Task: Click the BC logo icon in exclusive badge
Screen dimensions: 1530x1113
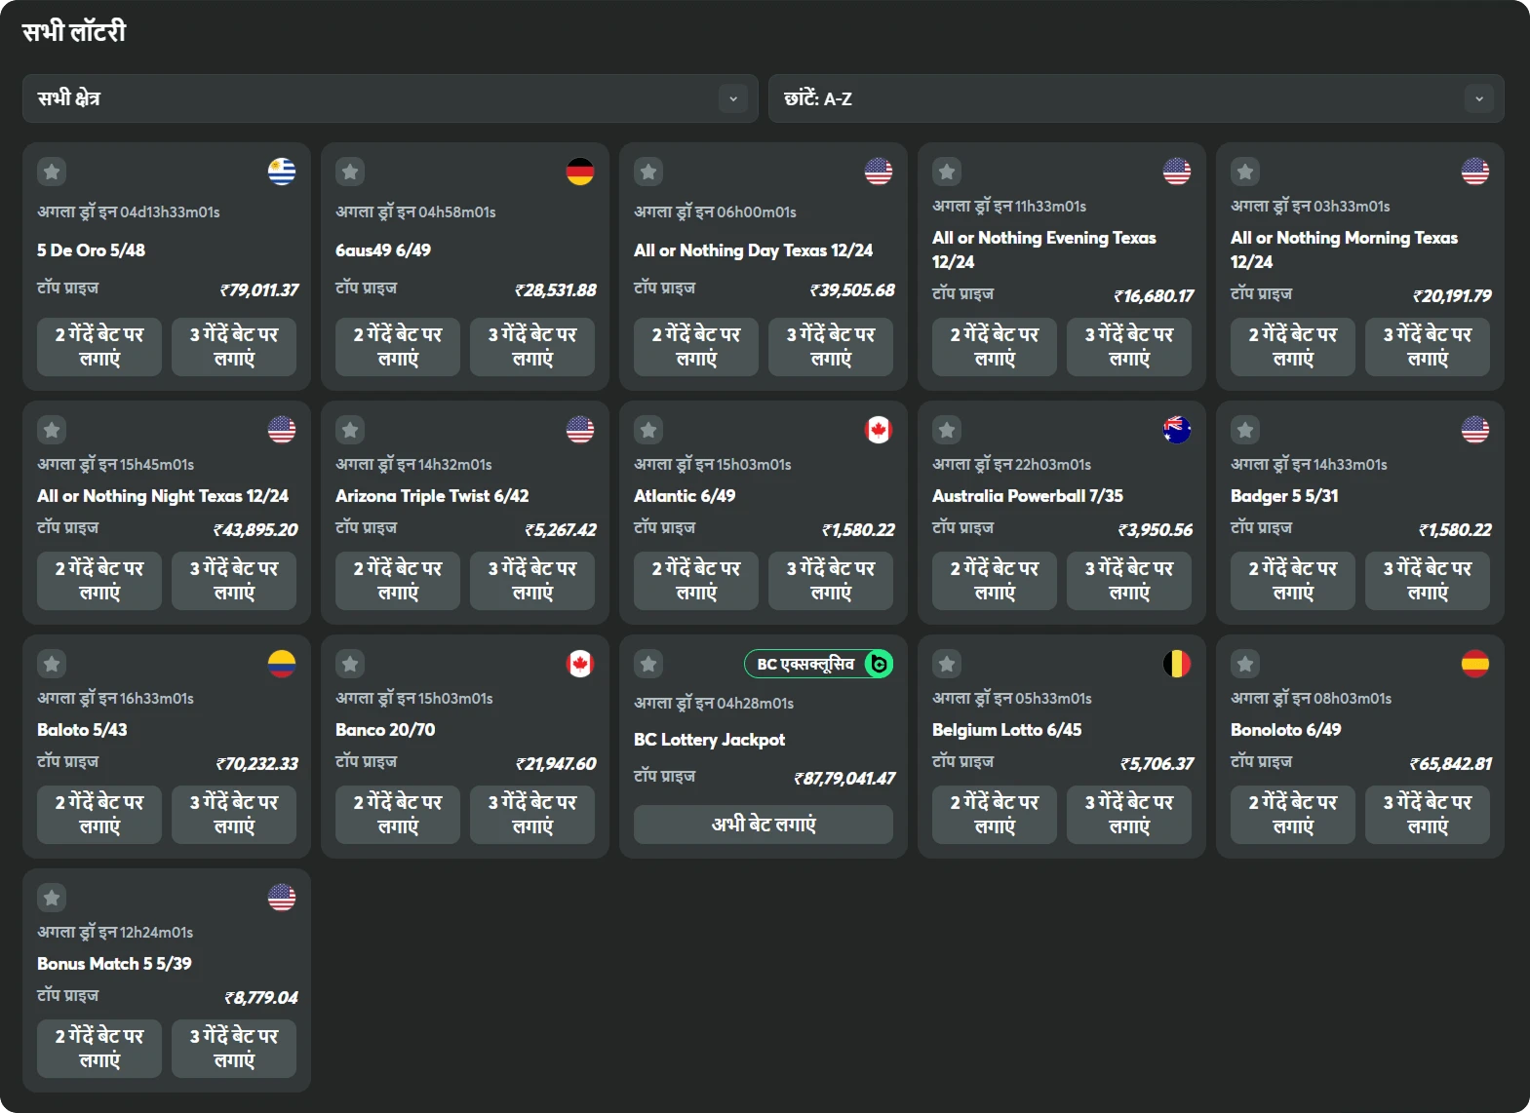Action: point(879,664)
